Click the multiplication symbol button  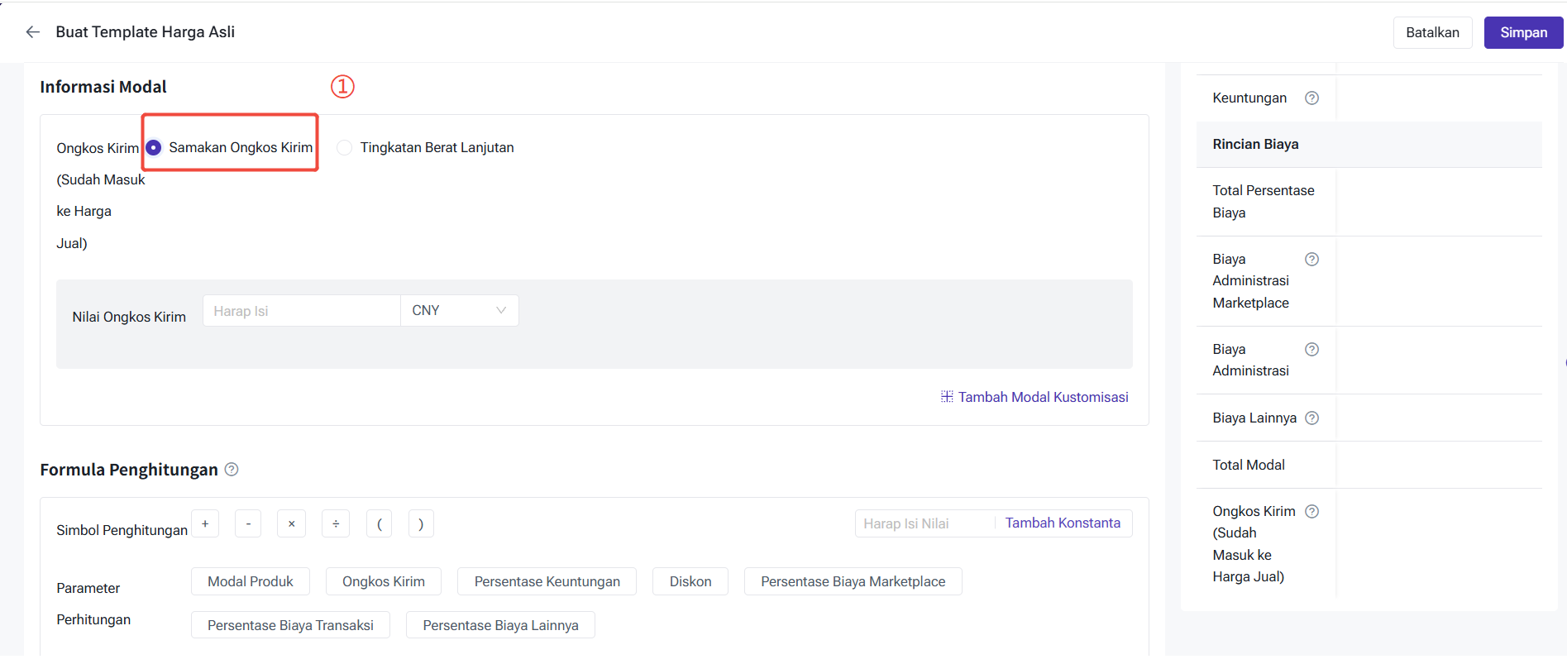click(291, 524)
